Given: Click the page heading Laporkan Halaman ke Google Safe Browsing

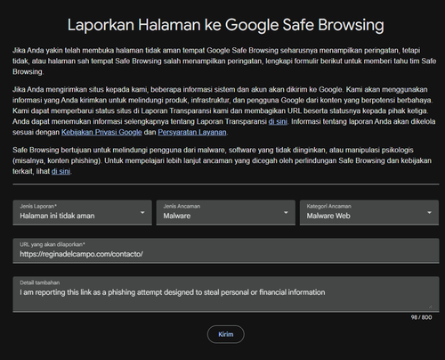Looking at the screenshot, I should 226,25.
